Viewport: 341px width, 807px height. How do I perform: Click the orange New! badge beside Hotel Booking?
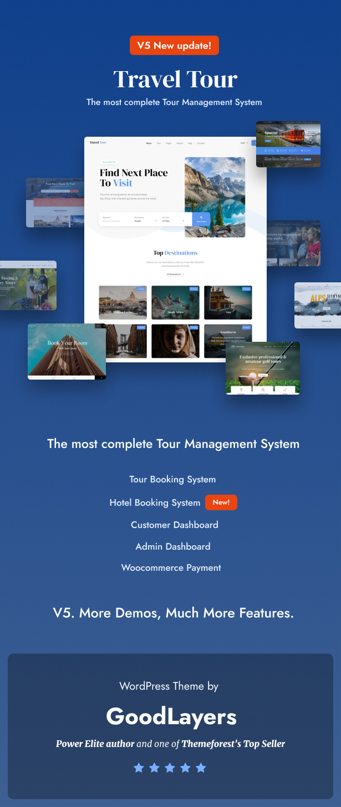coord(221,502)
